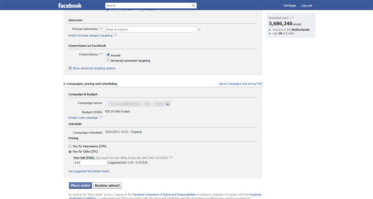Open Advert campaigns and pricing FAQ
The width and height of the screenshot is (373, 199).
pos(240,84)
